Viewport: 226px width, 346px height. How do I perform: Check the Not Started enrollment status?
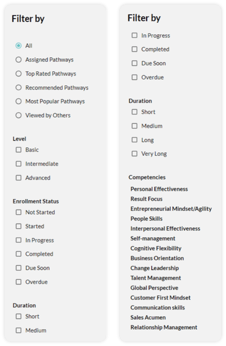[18, 213]
